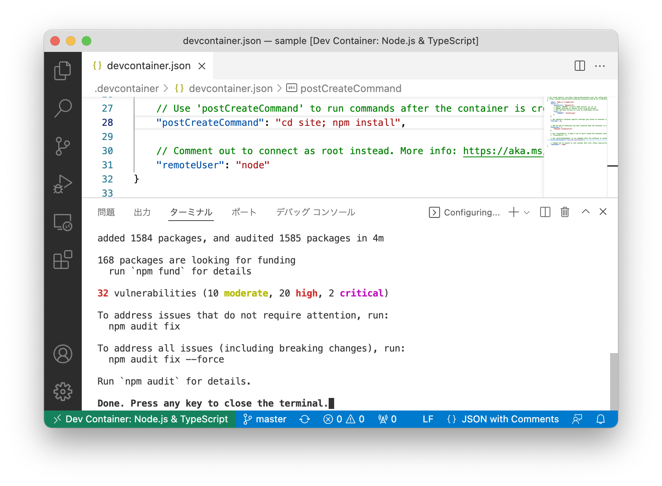Change the LF end-of-line sequence
Viewport: 662px width, 486px height.
click(x=428, y=419)
